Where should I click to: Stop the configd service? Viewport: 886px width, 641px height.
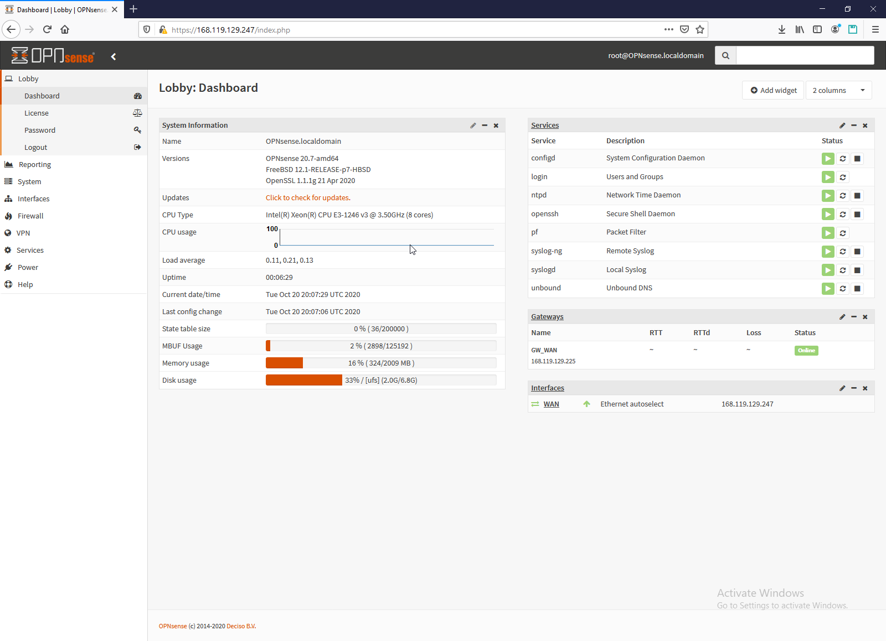coord(857,159)
